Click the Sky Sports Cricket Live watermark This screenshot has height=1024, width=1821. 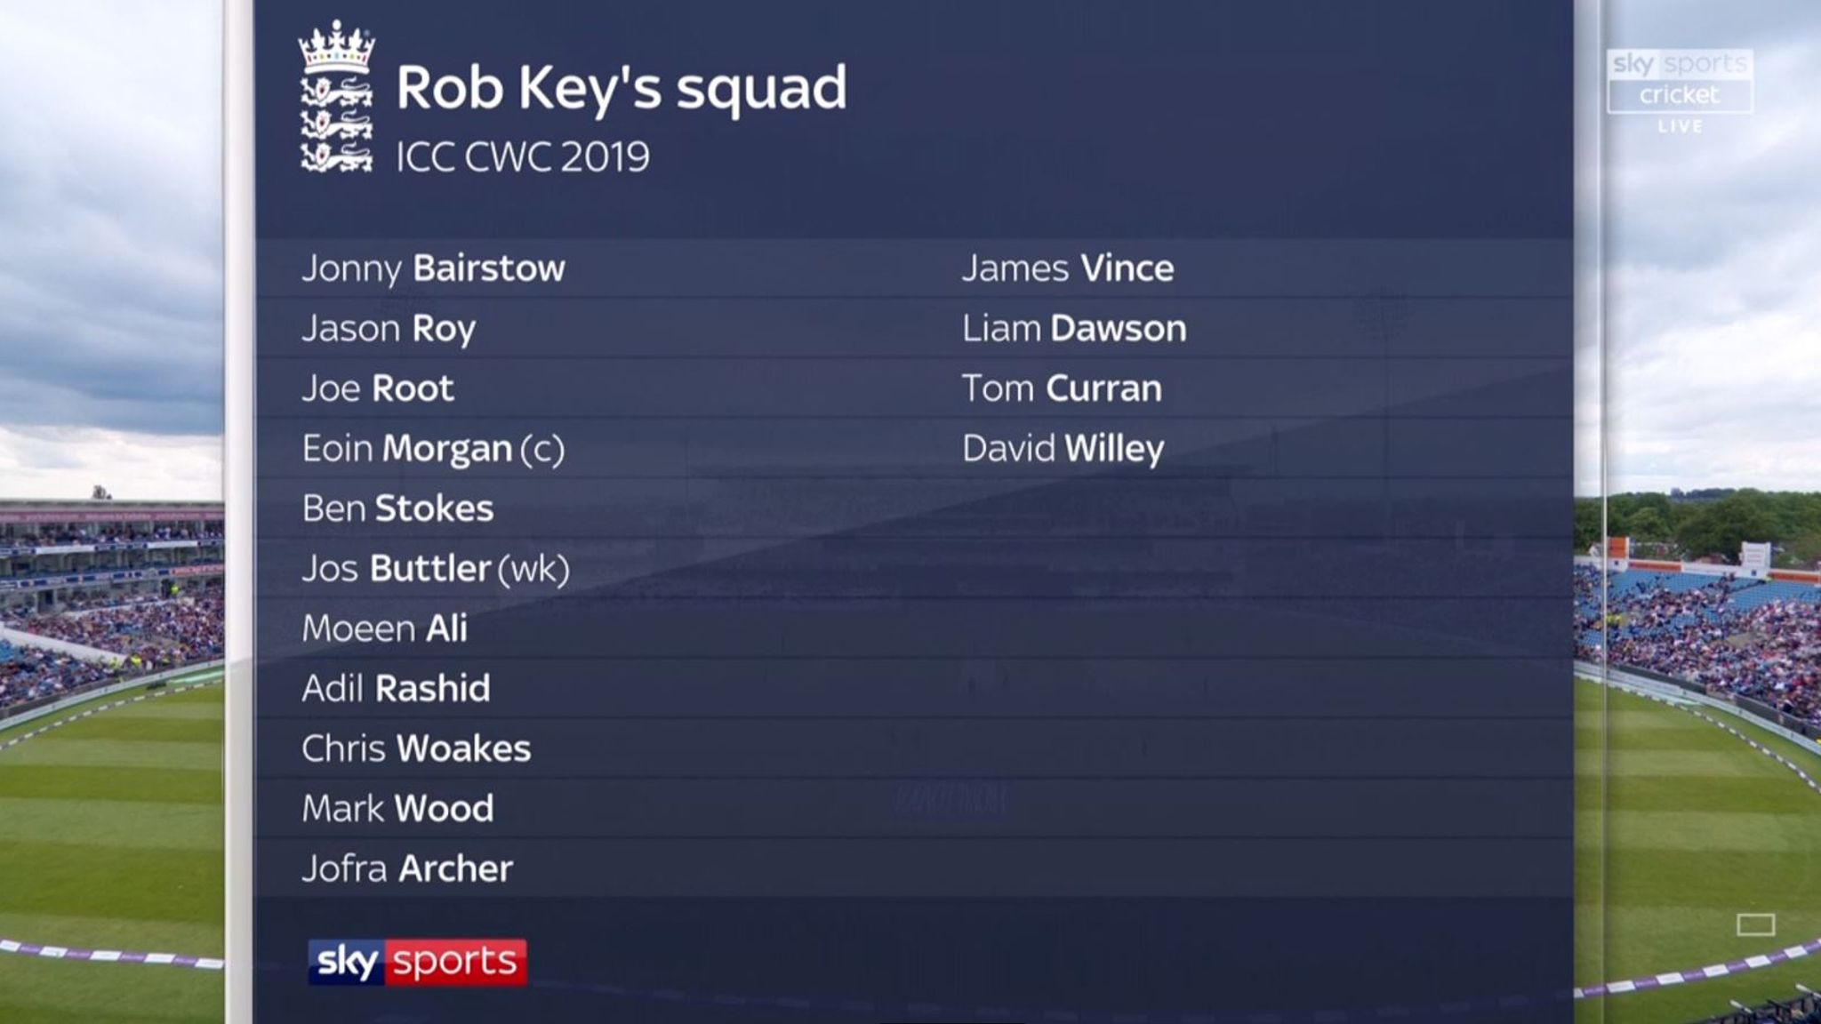click(x=1680, y=89)
